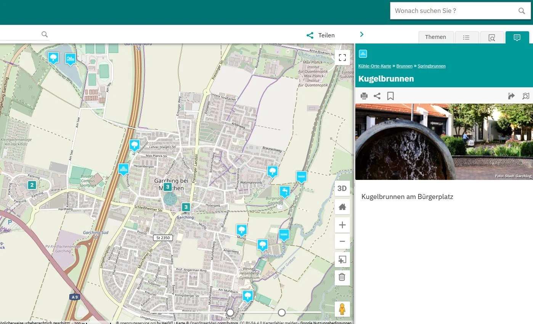Click the 'Kugelbrunnen am Bürgerplatz' description text
This screenshot has height=324, width=533.
[x=407, y=197]
